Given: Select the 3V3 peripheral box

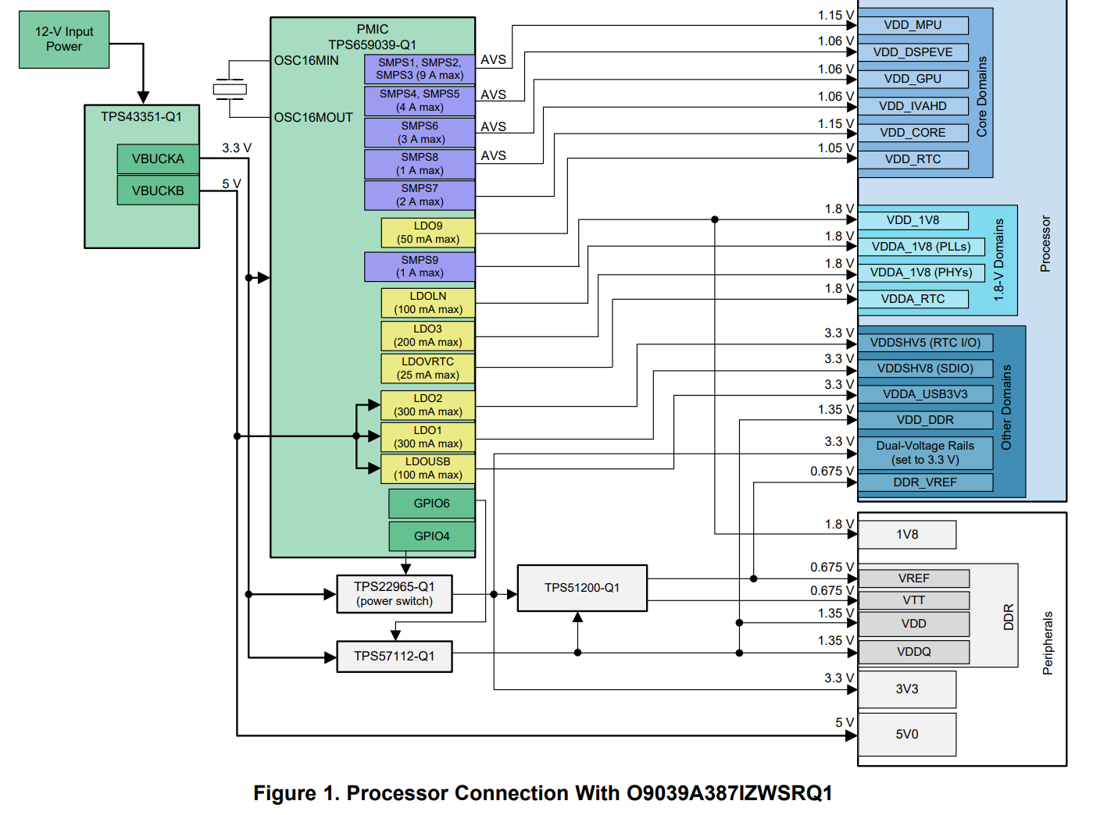Looking at the screenshot, I should pyautogui.click(x=907, y=689).
